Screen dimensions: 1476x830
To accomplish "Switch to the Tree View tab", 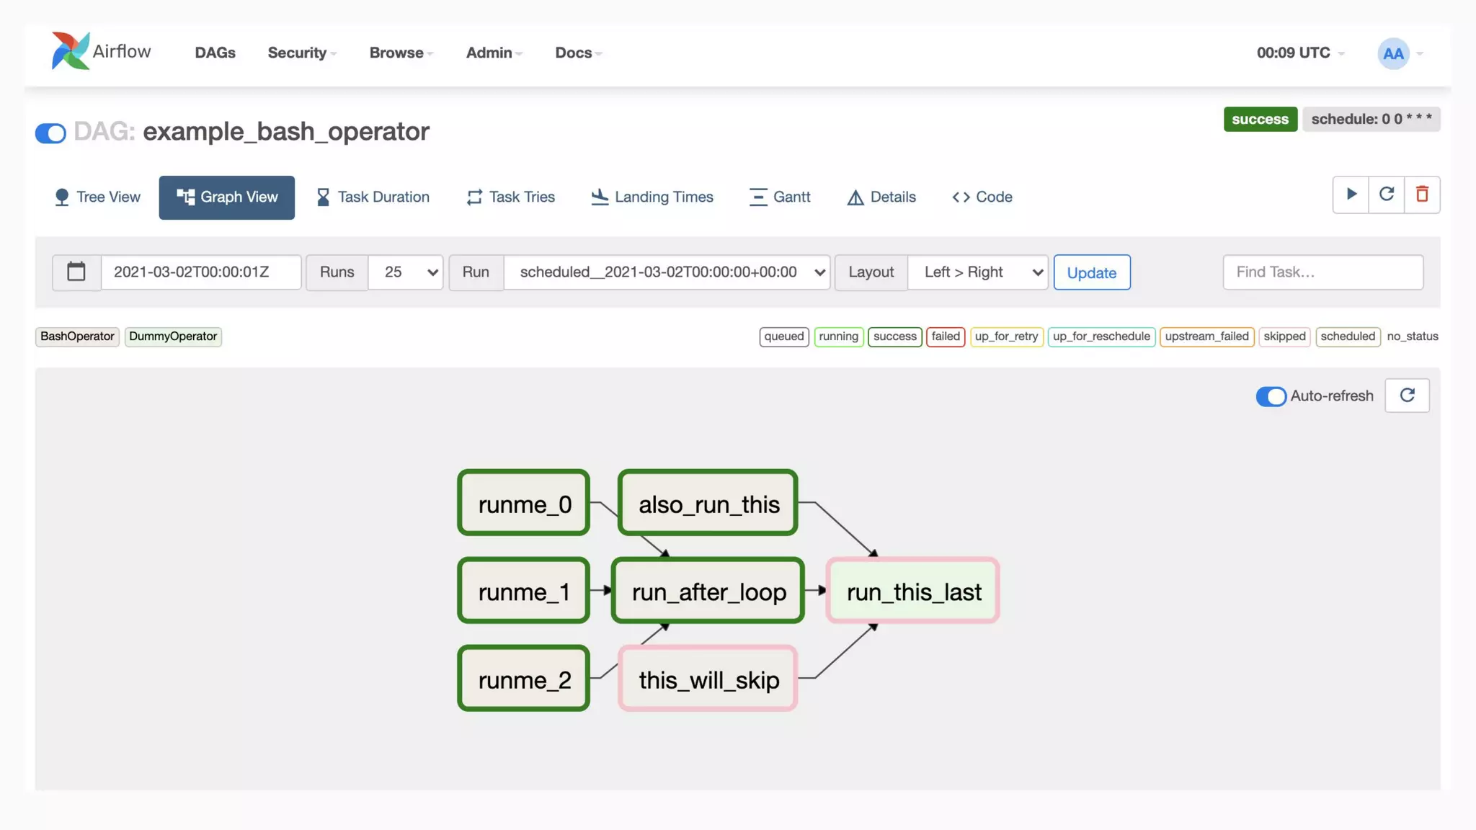I will click(x=97, y=197).
